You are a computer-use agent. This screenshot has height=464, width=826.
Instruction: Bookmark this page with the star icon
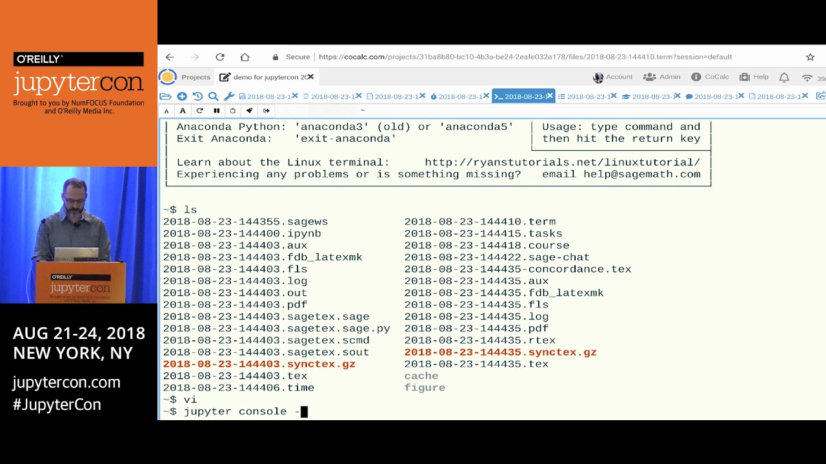(810, 57)
